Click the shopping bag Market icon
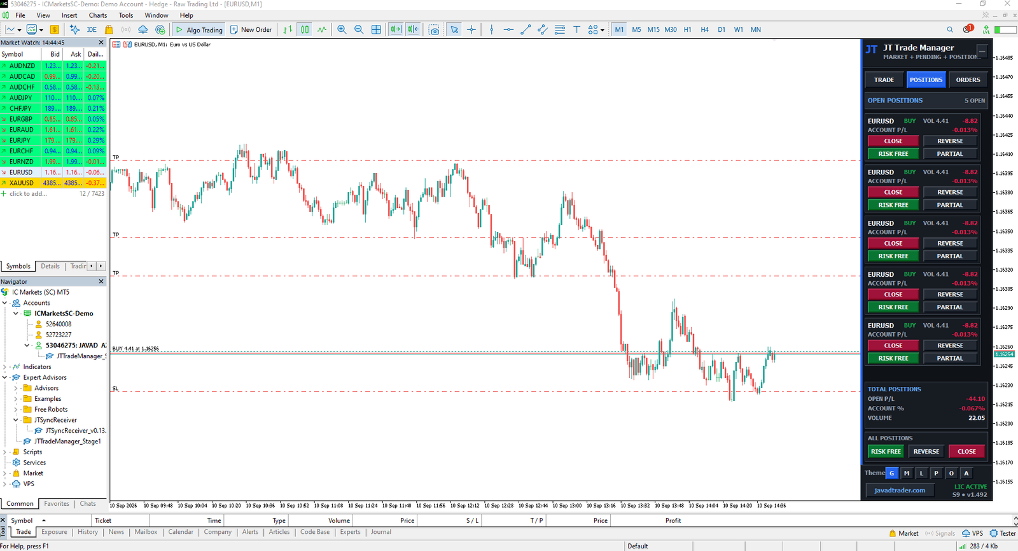This screenshot has width=1018, height=551. [109, 29]
